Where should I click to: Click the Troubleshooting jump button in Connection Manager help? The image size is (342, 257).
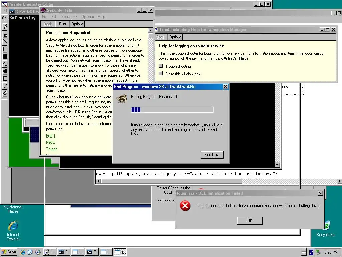point(161,66)
